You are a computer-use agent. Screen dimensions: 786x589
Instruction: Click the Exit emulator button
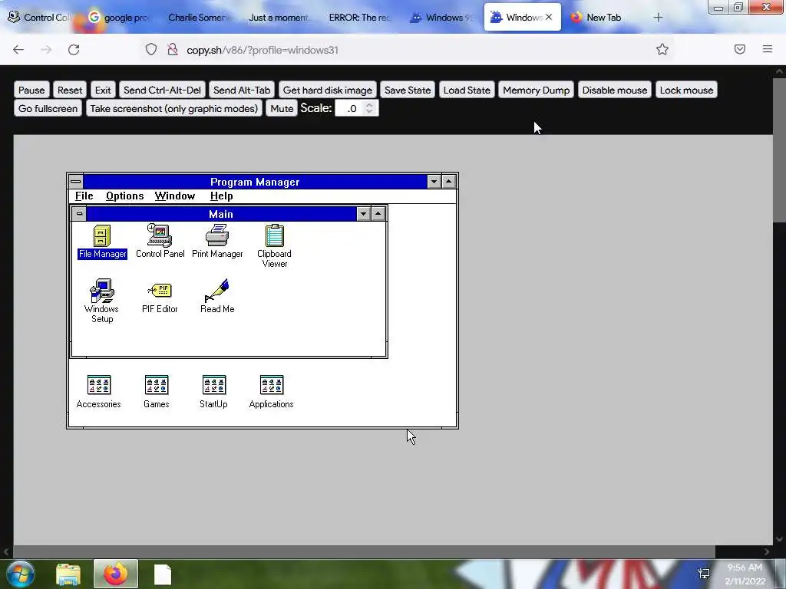click(103, 90)
